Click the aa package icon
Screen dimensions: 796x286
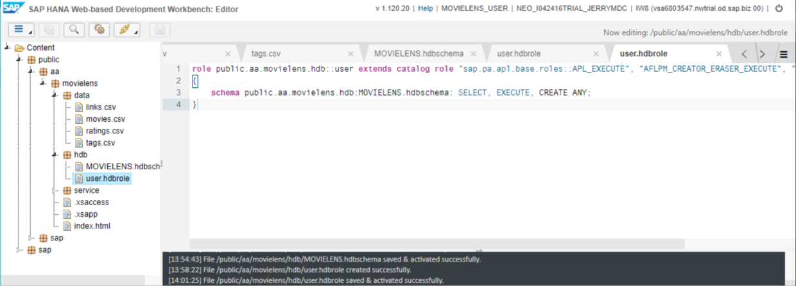tap(43, 72)
